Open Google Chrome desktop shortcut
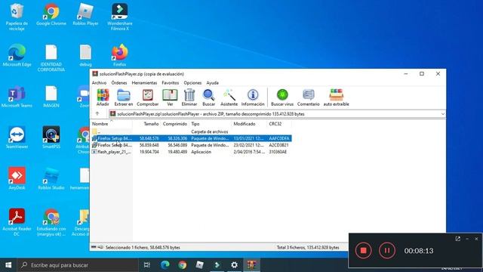Image resolution: width=483 pixels, height=272 pixels. point(51,14)
